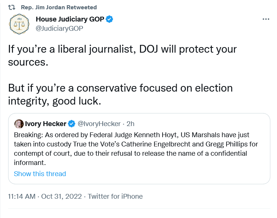Visit the @JudiciaryGOP handle
277x218 pixels.
pos(59,29)
